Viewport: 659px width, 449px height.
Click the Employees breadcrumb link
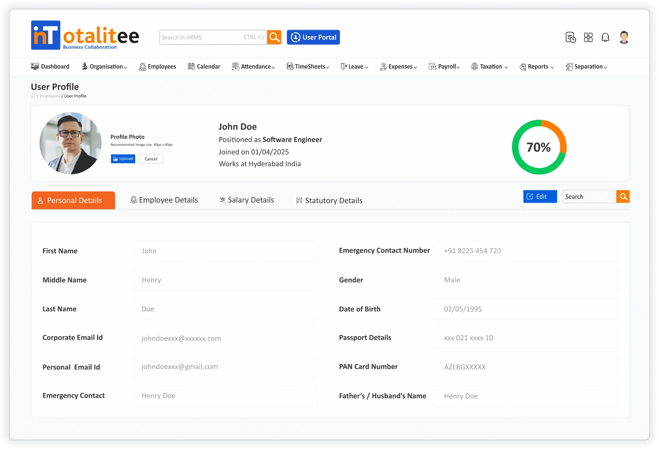click(x=50, y=96)
